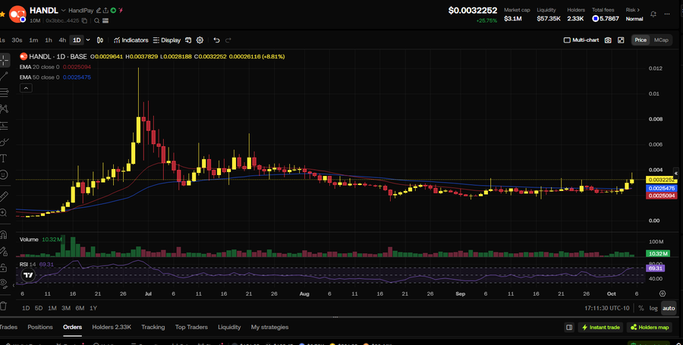This screenshot has width=683, height=345.
Task: Select the trend line drawing tool
Action: [x=4, y=77]
